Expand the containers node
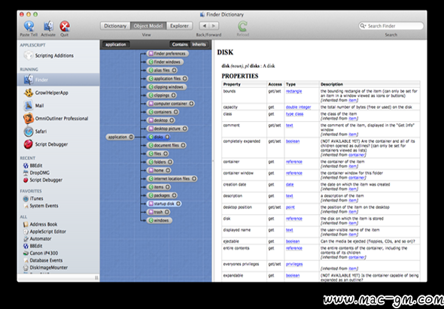Viewport: 444px width, 309px height. pyautogui.click(x=176, y=112)
